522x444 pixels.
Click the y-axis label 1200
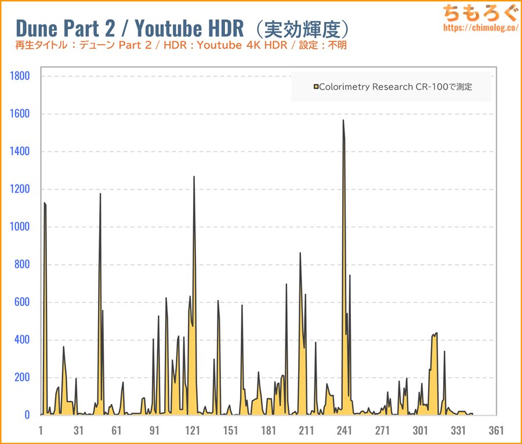tap(20, 189)
